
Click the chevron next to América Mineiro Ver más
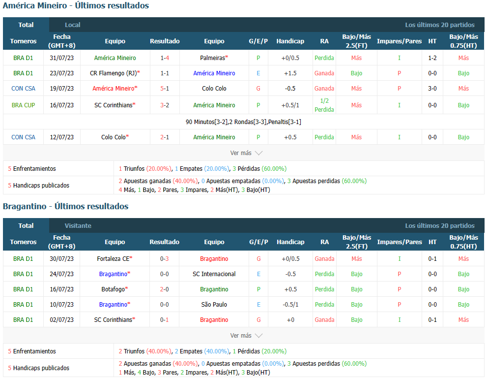click(258, 153)
